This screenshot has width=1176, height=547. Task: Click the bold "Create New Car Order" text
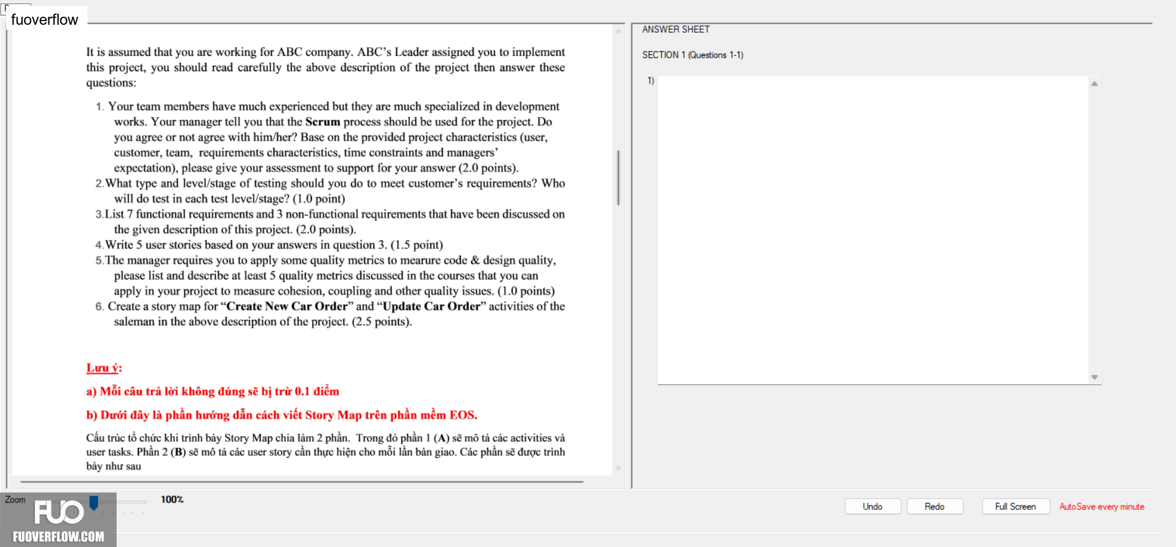pyautogui.click(x=287, y=306)
